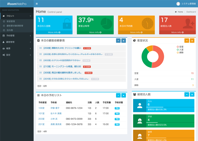The height and width of the screenshot is (141, 198).
Task: Click the person icon beside 顧客管理
Action: 4,42
